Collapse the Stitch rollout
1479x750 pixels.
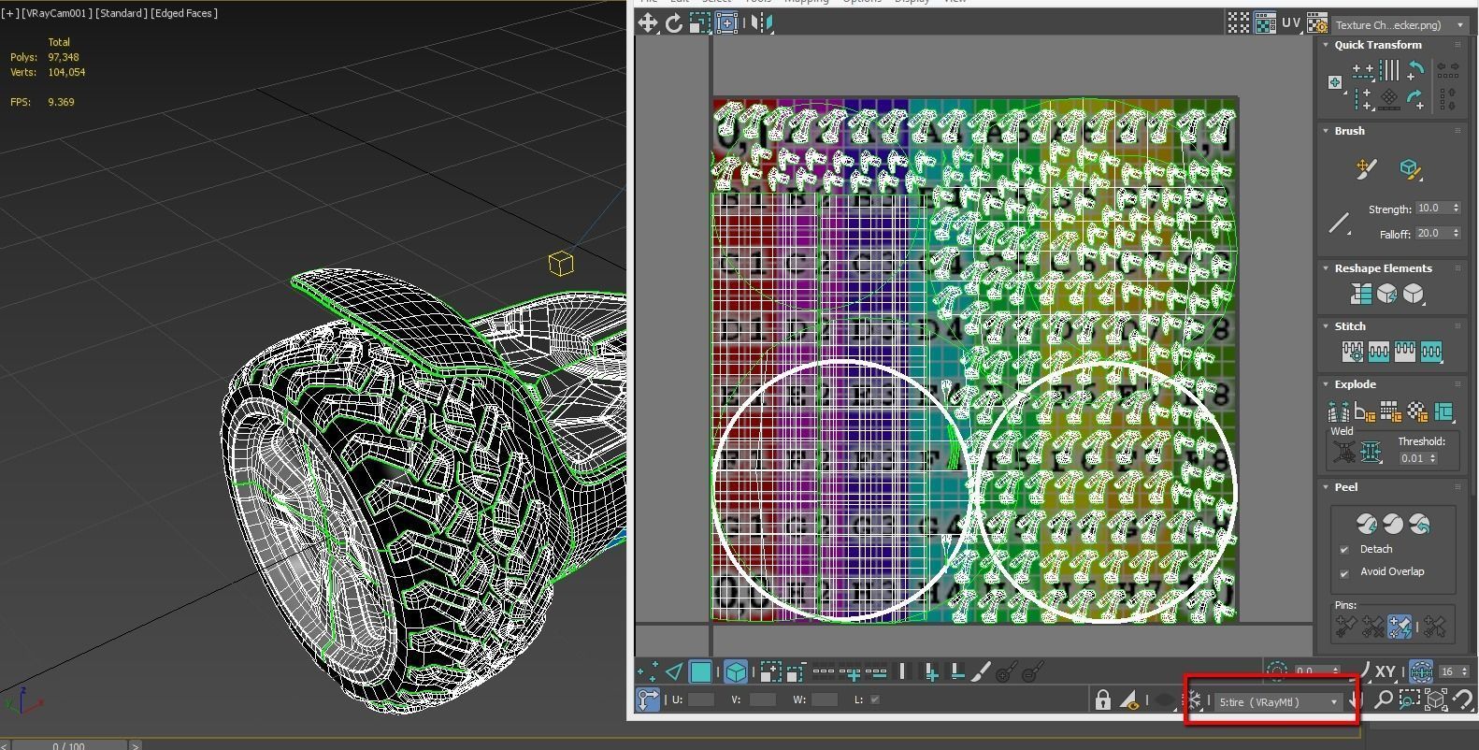coord(1326,326)
